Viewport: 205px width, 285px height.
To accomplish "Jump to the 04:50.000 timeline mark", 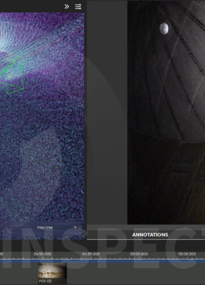I will (42, 254).
